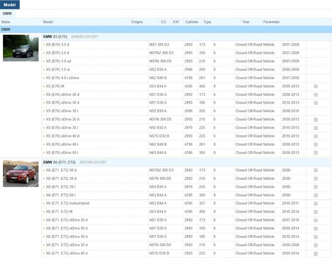Click the dark BMW X5 car thumbnail

pyautogui.click(x=21, y=48)
